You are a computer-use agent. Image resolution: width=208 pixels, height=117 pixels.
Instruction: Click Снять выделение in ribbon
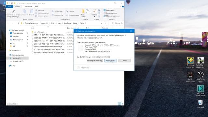(110, 13)
